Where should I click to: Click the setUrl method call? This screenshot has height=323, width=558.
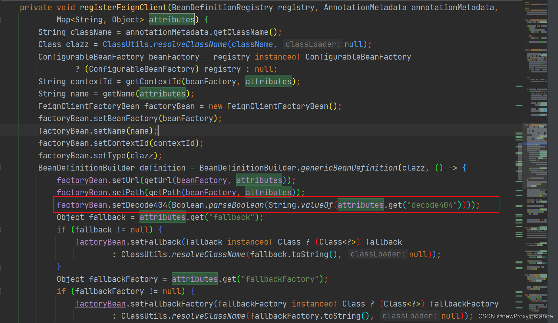pyautogui.click(x=126, y=180)
